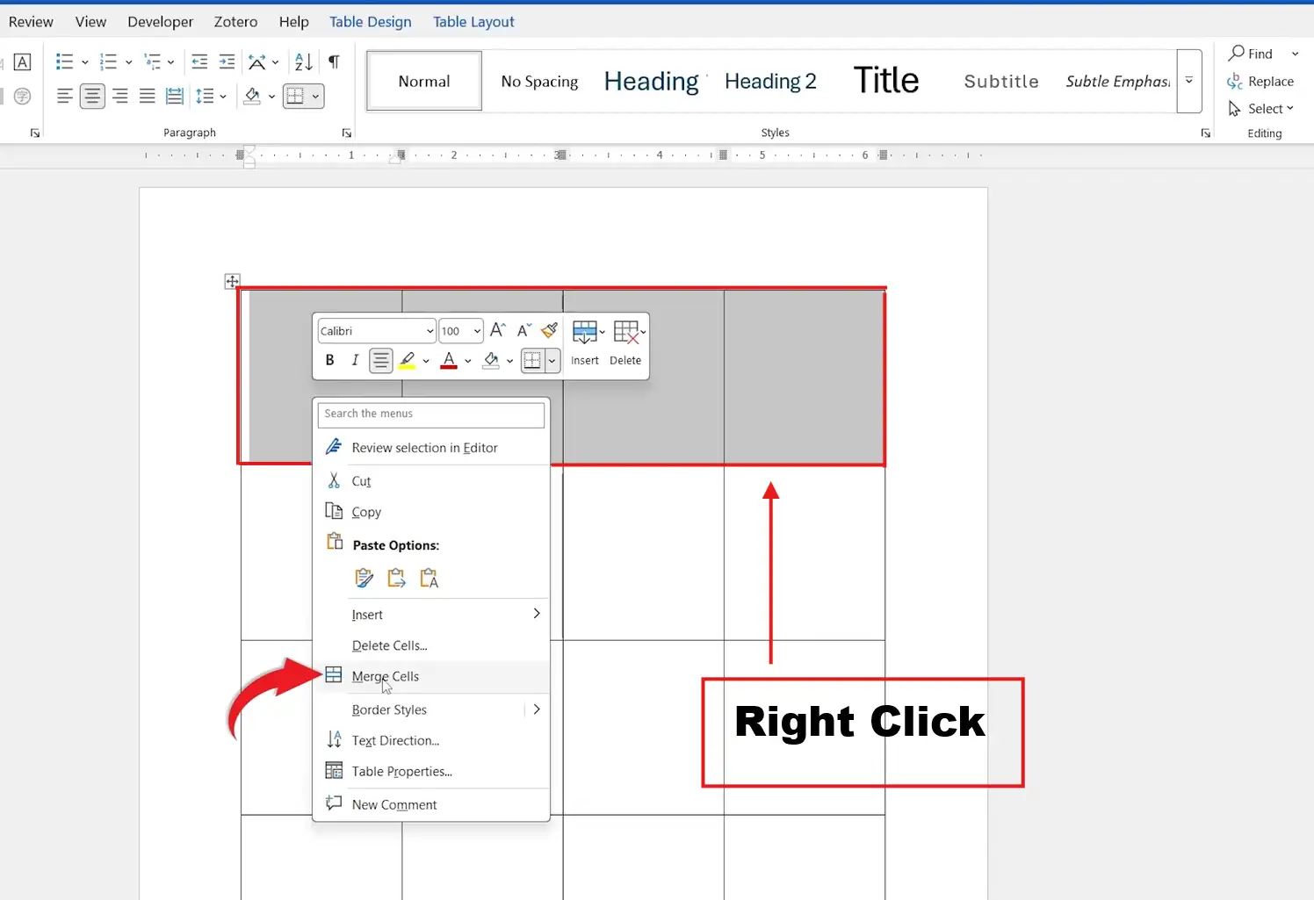Toggle the mini toolbar Borders button
The image size is (1314, 900).
click(532, 360)
